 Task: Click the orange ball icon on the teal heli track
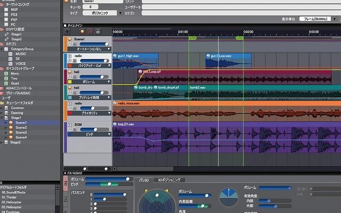(70, 88)
